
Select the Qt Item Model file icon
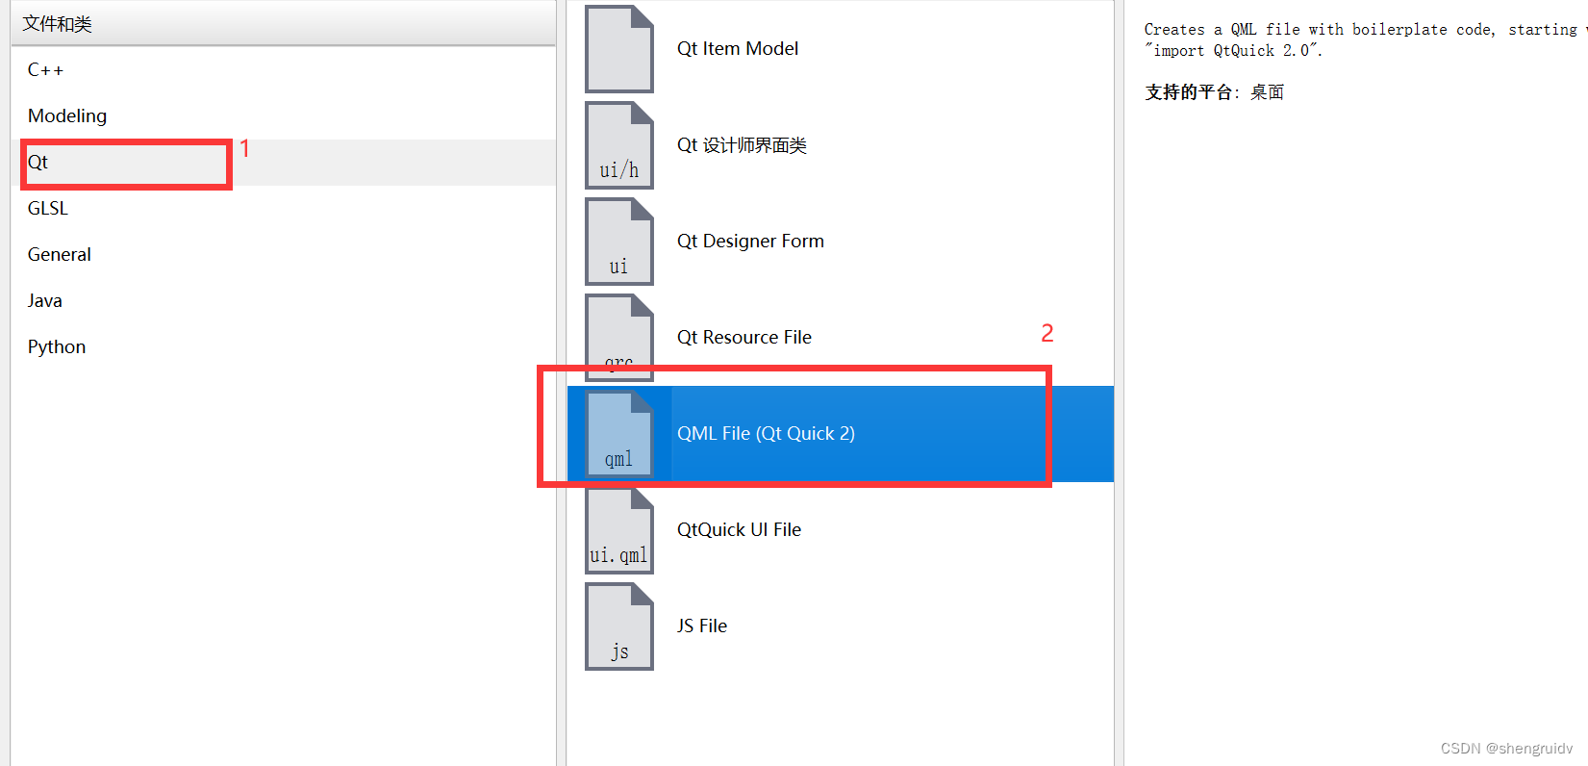619,49
